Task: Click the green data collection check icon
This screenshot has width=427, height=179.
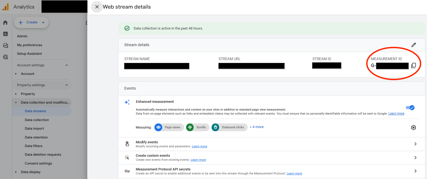Action: coord(127,28)
